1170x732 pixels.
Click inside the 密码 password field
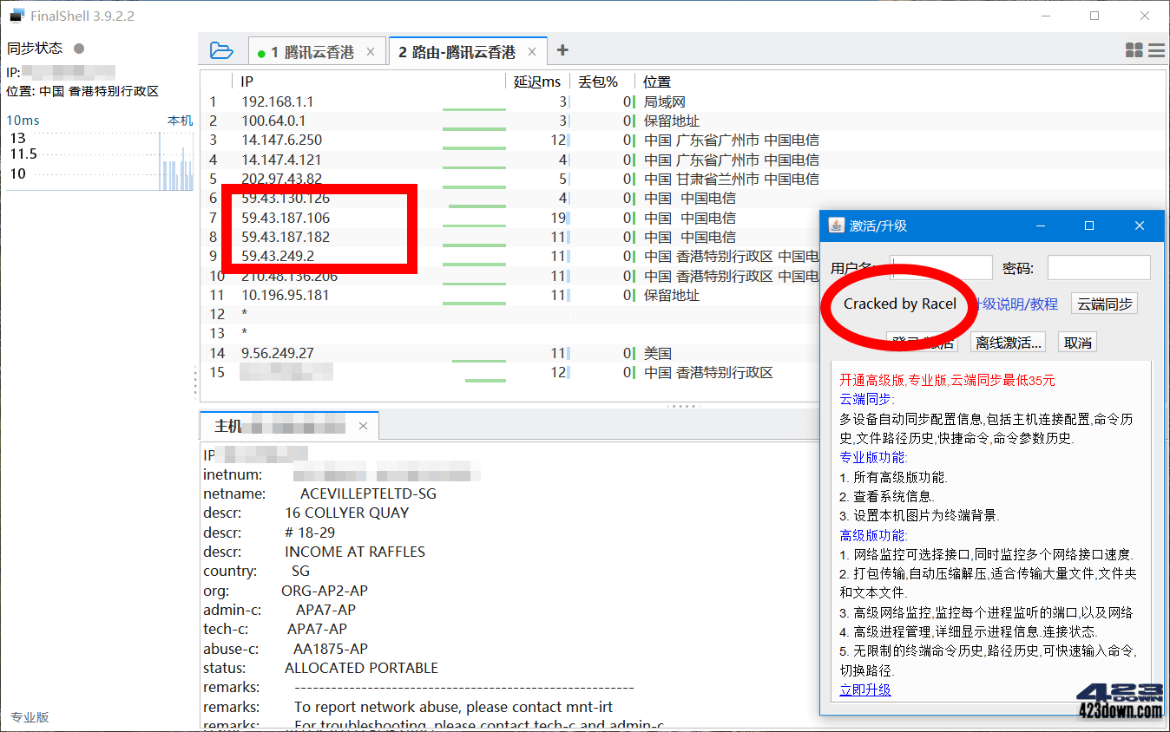tap(1099, 267)
